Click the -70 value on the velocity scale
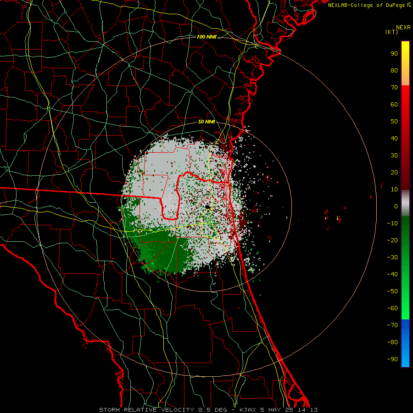The image size is (413, 413). [x=392, y=325]
